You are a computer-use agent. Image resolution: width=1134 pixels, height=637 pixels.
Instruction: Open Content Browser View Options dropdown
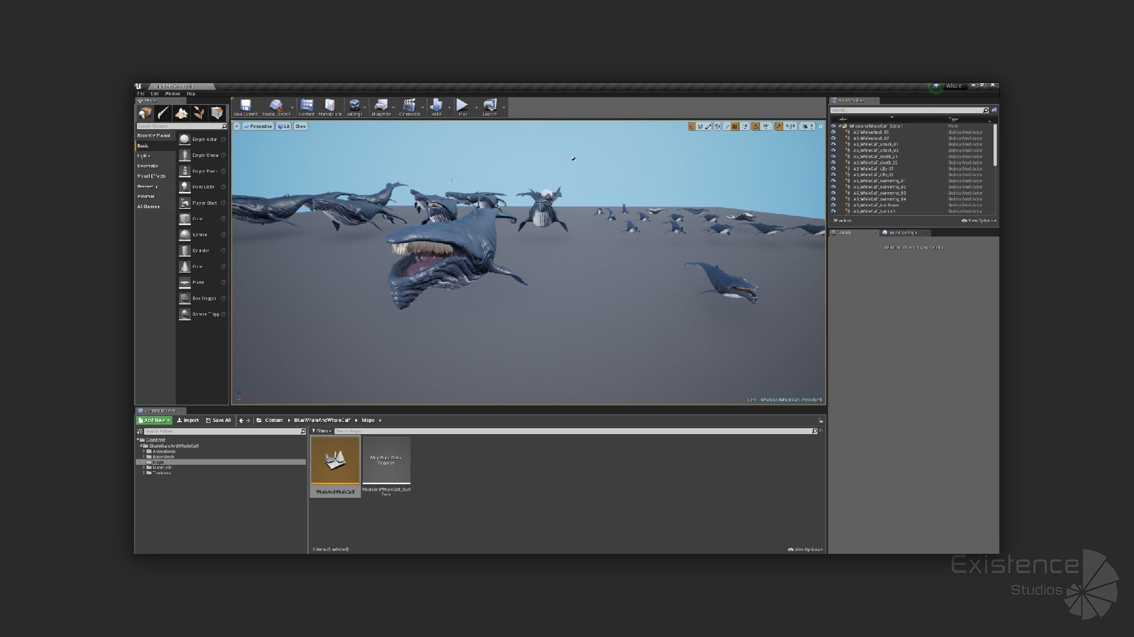(x=806, y=549)
